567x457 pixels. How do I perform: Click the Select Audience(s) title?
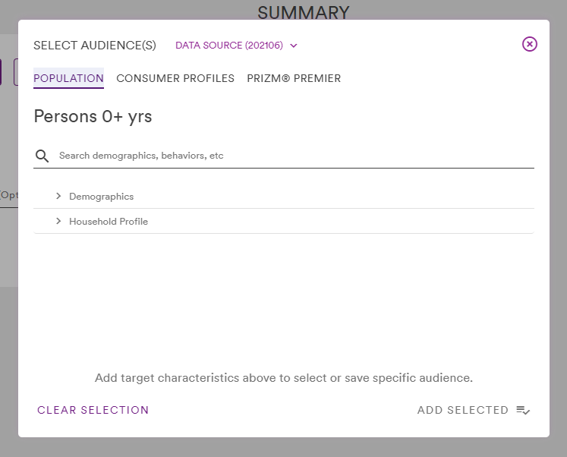coord(95,46)
